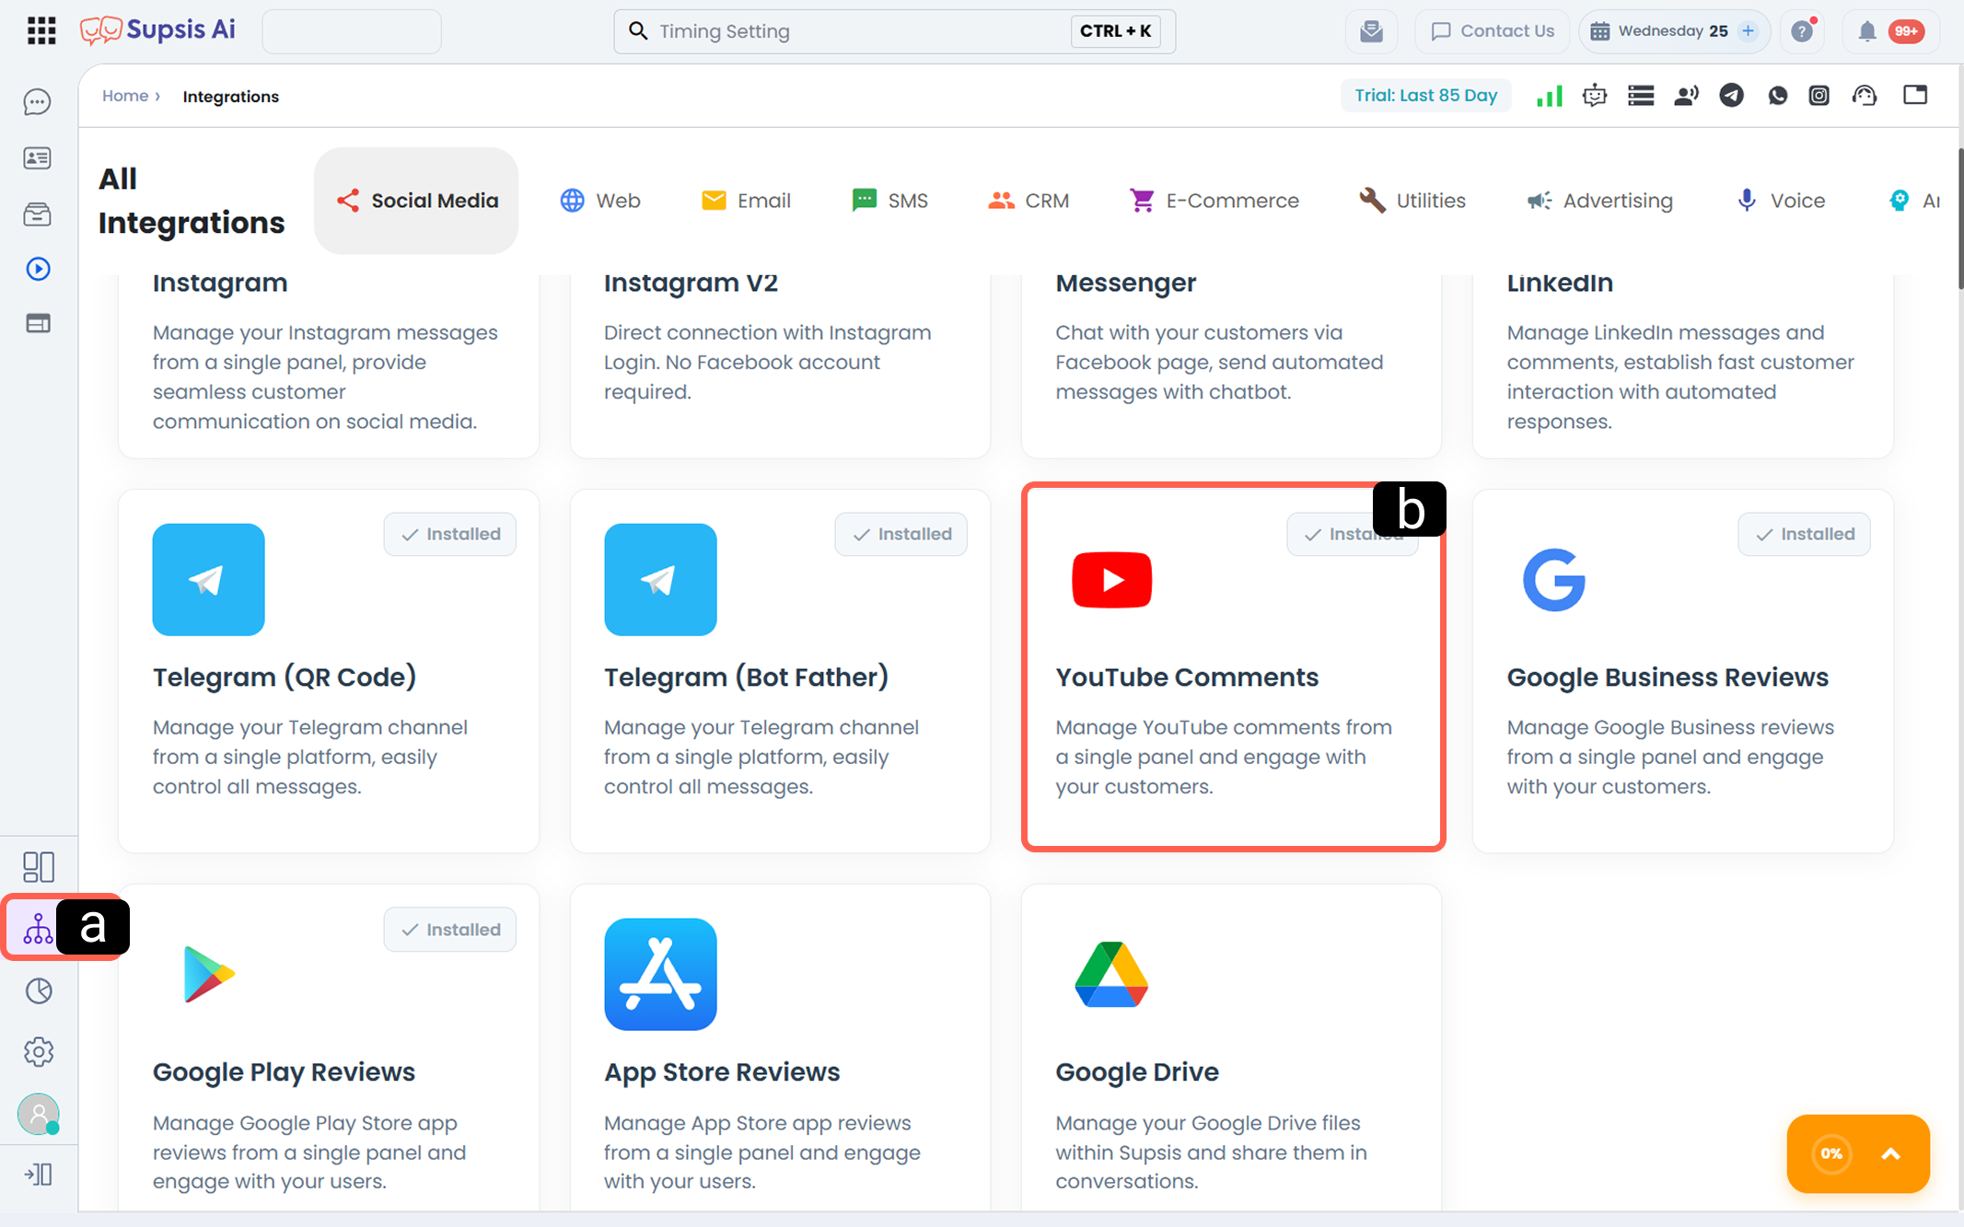The height and width of the screenshot is (1227, 1964).
Task: Click the Timing Setting search field
Action: click(894, 31)
